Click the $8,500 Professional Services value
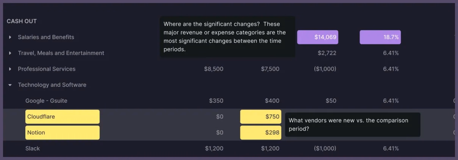This screenshot has width=458, height=160. 213,69
